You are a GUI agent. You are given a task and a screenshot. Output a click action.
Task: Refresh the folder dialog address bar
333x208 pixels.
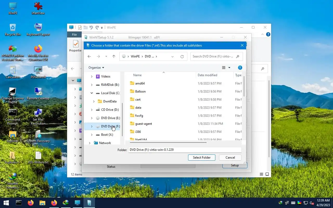click(182, 56)
